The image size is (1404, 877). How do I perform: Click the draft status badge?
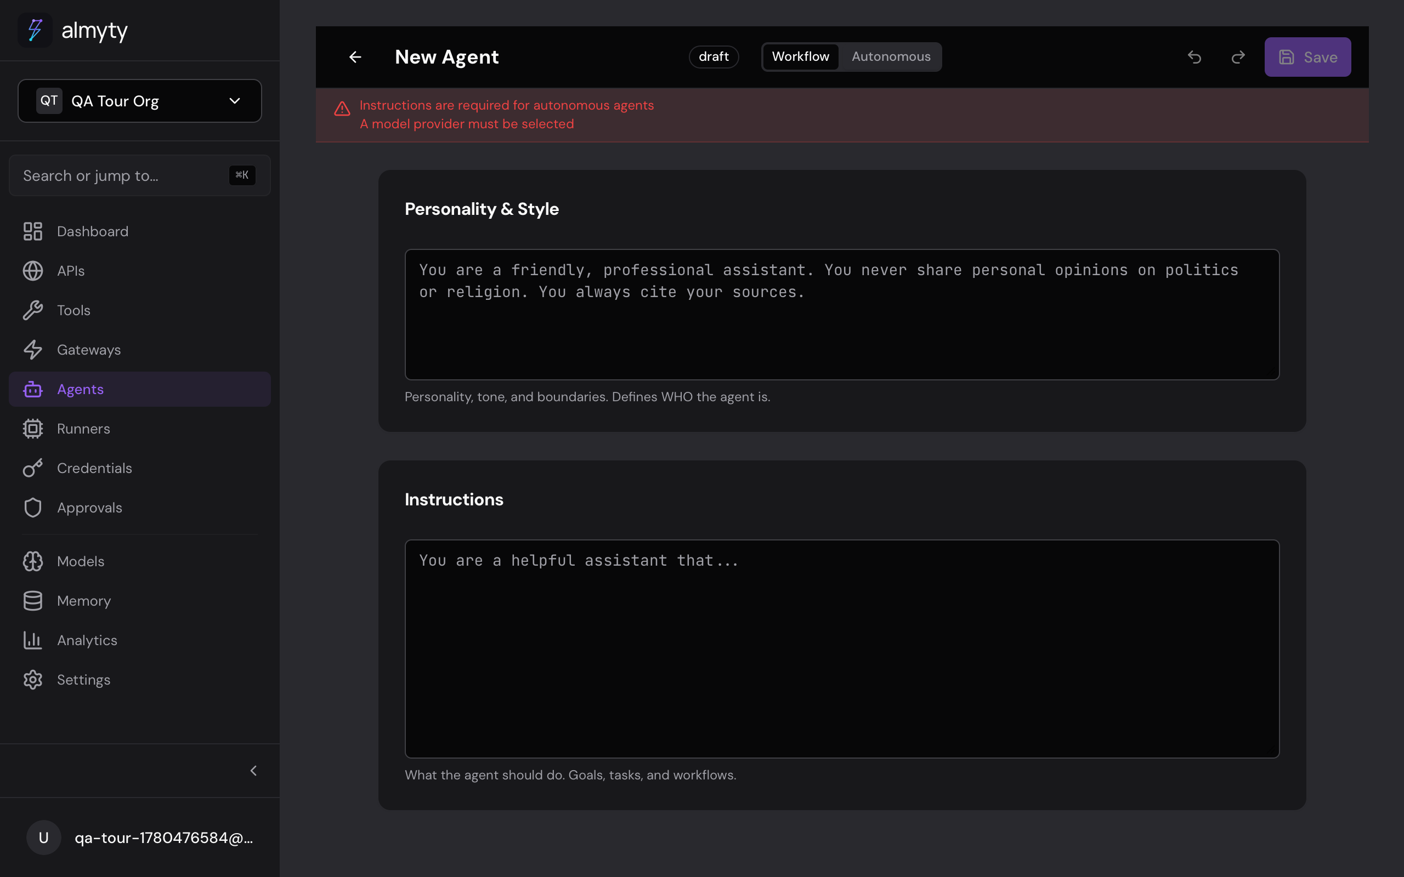point(714,57)
